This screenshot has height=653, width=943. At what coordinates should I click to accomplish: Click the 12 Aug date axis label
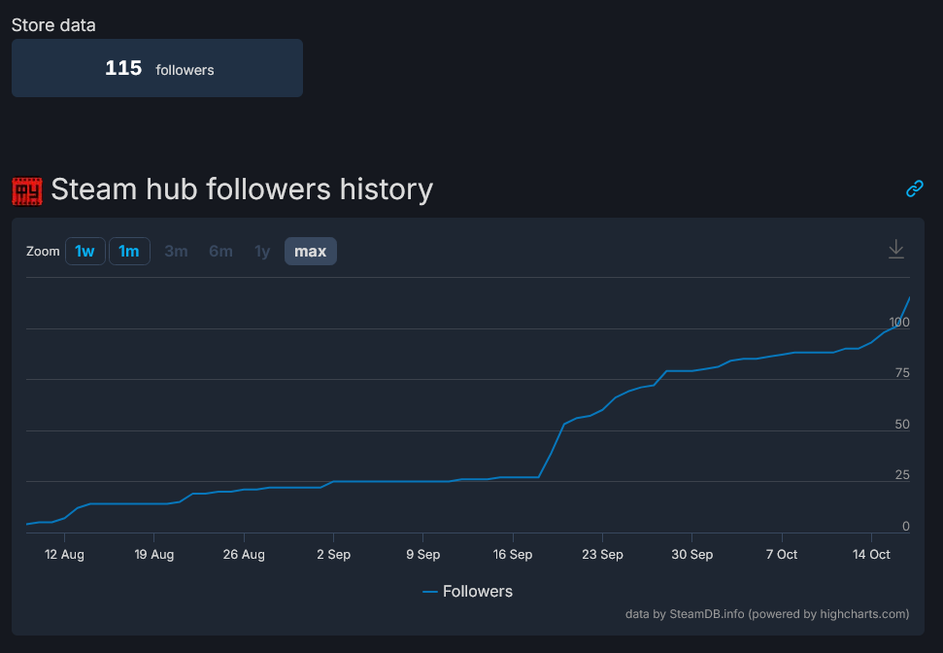click(64, 554)
